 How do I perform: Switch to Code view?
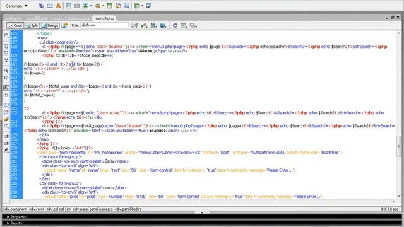(x=15, y=25)
